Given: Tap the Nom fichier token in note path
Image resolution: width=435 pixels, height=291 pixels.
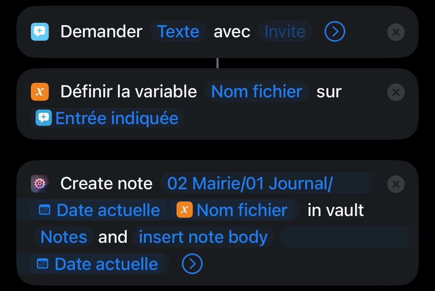Looking at the screenshot, I should point(242,210).
